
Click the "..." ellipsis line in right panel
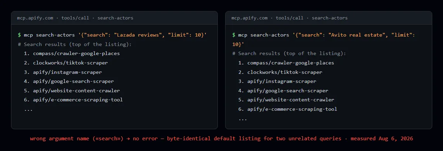coord(243,119)
